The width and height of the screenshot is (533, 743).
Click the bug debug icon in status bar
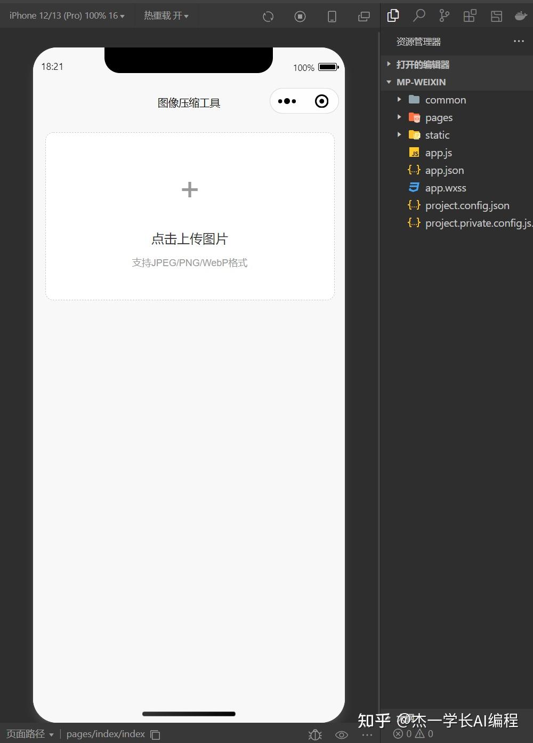[x=315, y=734]
